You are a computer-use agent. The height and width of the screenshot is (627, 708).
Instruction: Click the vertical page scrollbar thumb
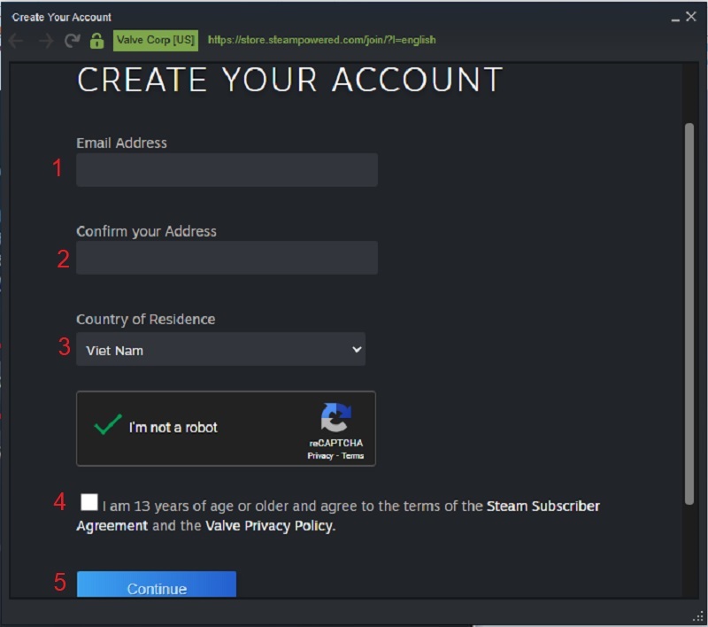point(689,313)
